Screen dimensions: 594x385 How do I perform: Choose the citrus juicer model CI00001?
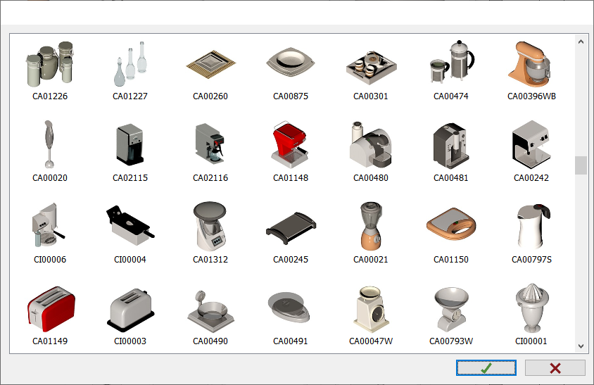[532, 308]
